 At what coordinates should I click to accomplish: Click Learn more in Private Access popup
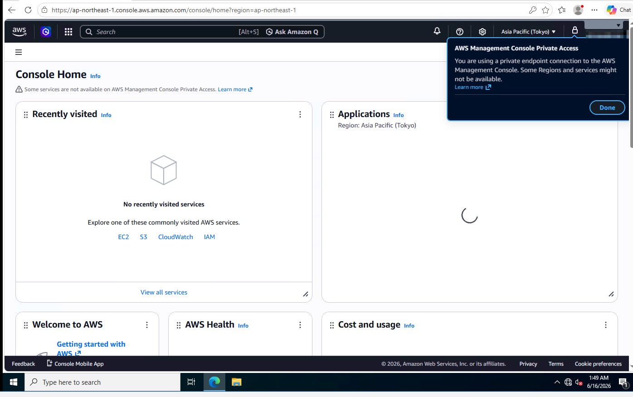tap(472, 87)
